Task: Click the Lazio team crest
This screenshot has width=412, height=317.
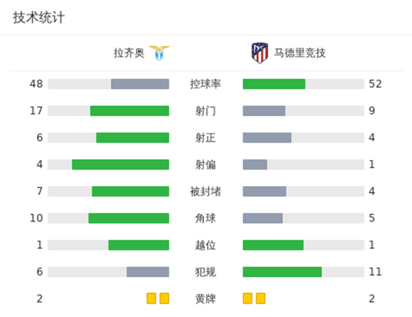Action: [159, 53]
